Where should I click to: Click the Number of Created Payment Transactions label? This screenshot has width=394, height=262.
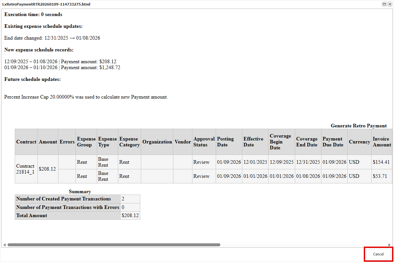[63, 199]
